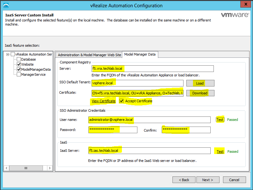Image resolution: width=253 pixels, height=190 pixels.
Task: Uncheck the Website feature checkbox
Action: [x=19, y=64]
